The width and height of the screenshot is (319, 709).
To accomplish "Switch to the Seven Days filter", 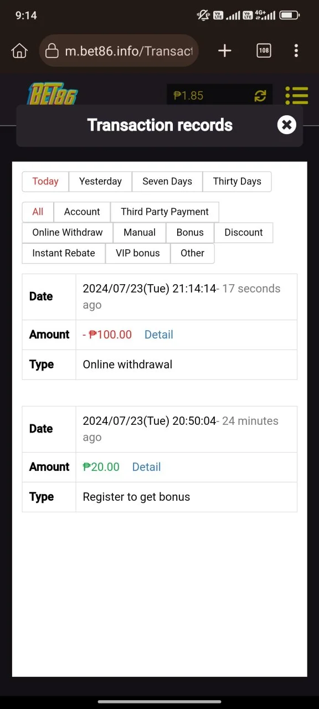I will pyautogui.click(x=167, y=182).
